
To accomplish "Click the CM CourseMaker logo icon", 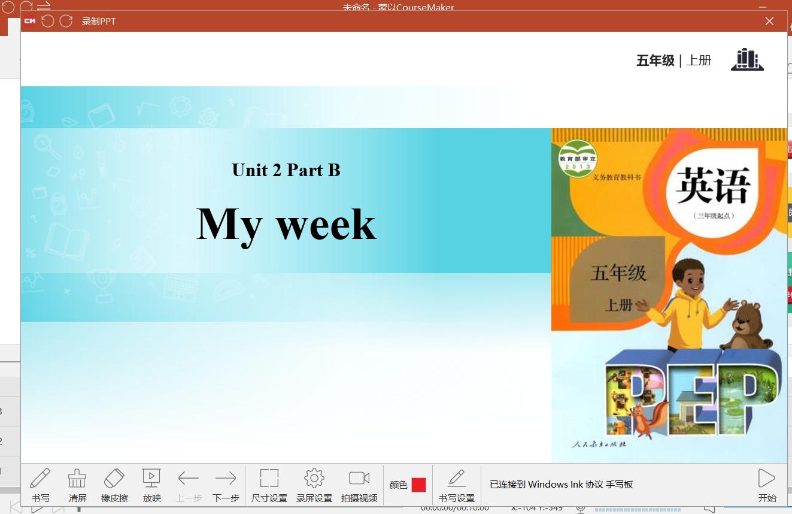I will (29, 21).
